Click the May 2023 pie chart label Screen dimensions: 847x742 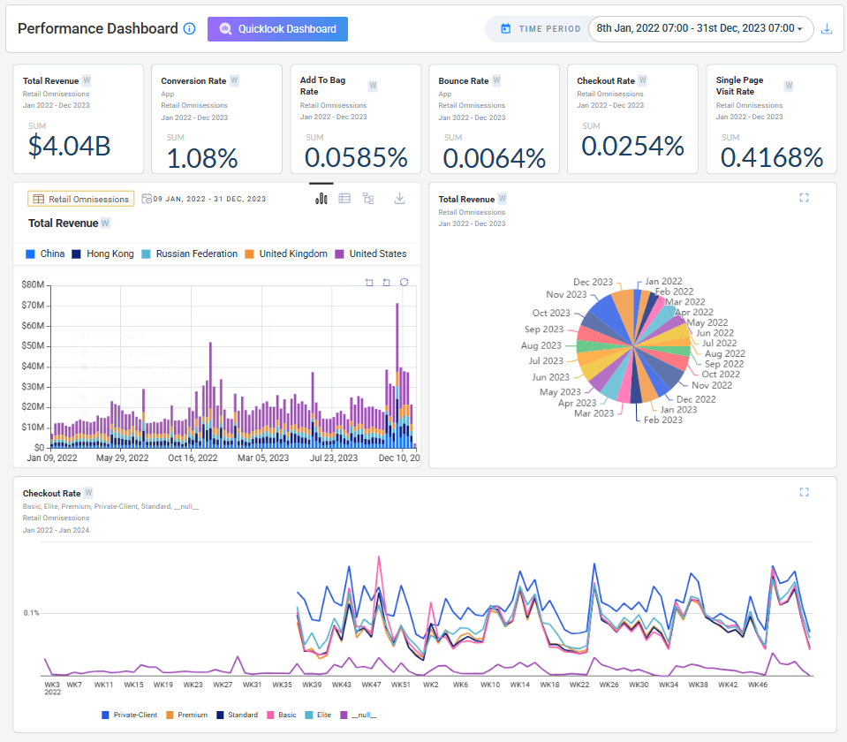pyautogui.click(x=560, y=392)
